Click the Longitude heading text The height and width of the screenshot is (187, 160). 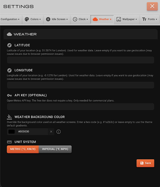pyautogui.click(x=23, y=70)
